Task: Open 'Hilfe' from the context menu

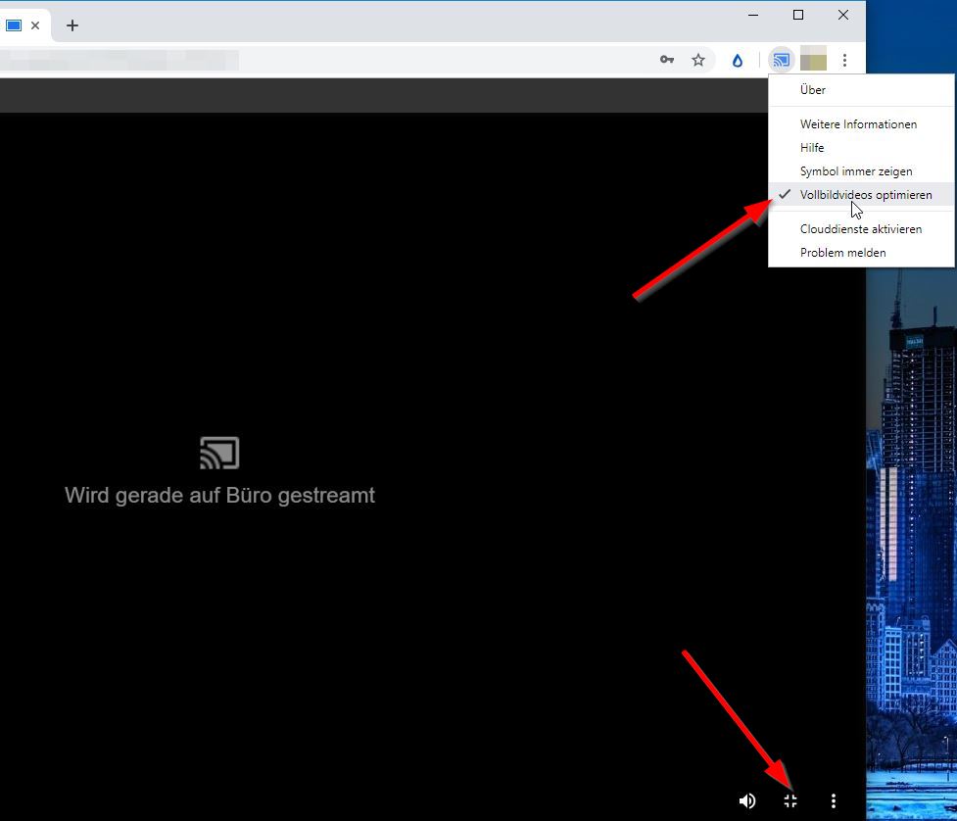Action: coord(812,148)
